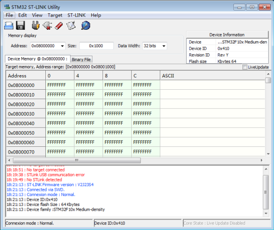Click the Save floppy disk icon
This screenshot has width=274, height=230.
coord(20,26)
